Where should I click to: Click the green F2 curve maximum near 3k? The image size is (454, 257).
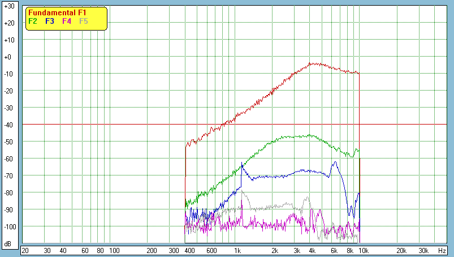(x=309, y=135)
